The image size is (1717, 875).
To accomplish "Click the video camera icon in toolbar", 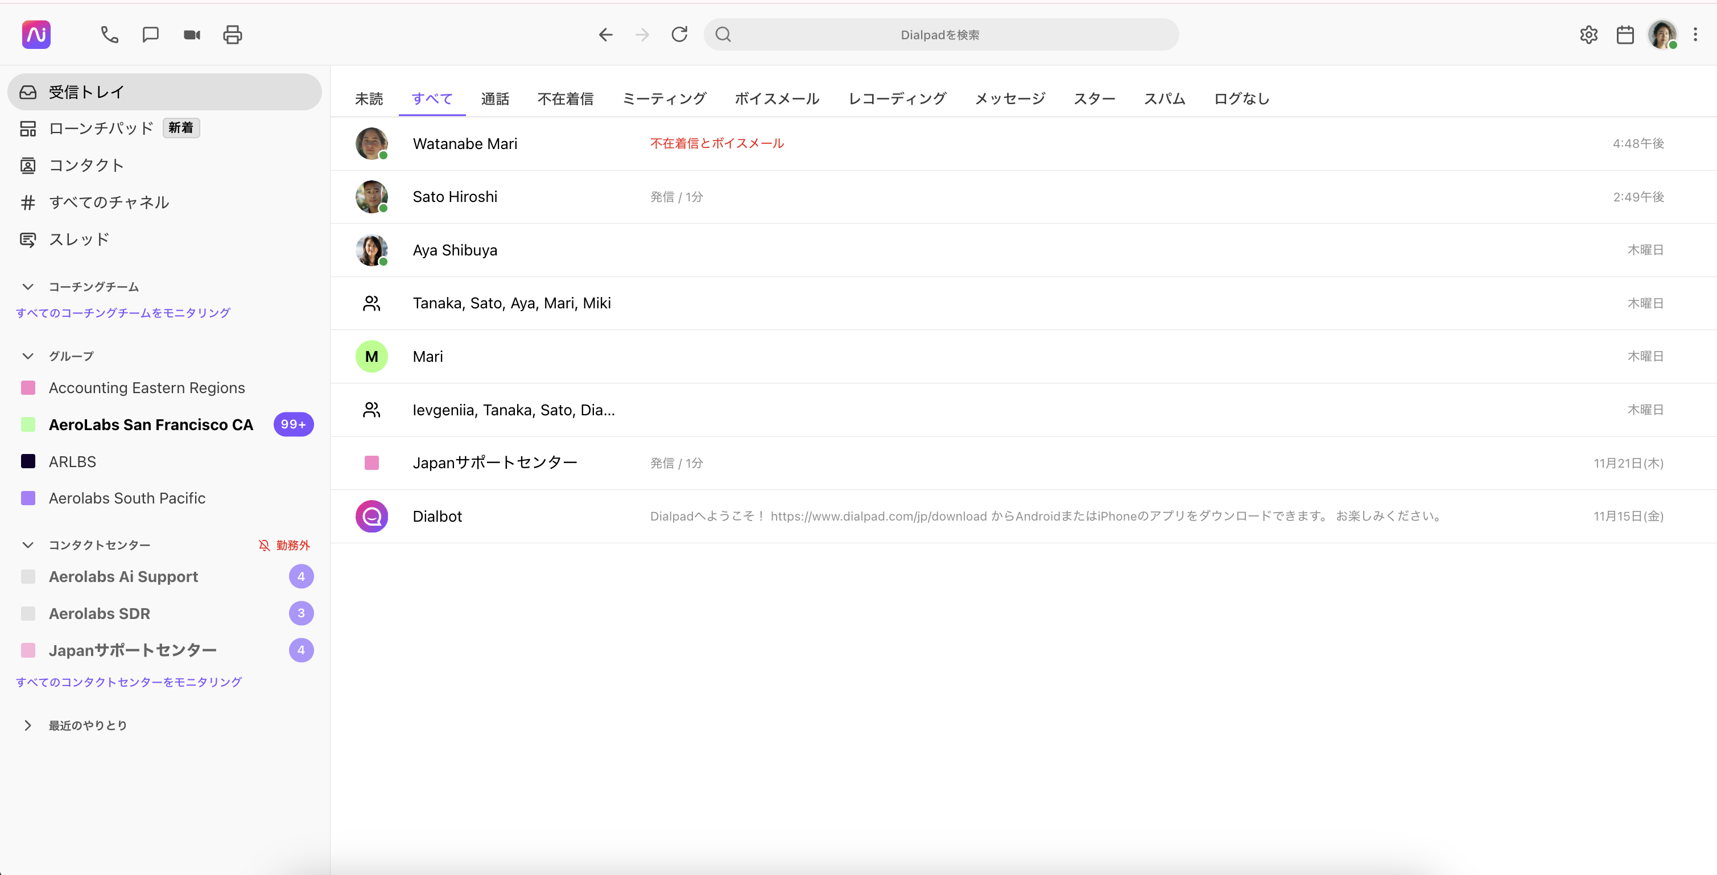I will pos(191,35).
